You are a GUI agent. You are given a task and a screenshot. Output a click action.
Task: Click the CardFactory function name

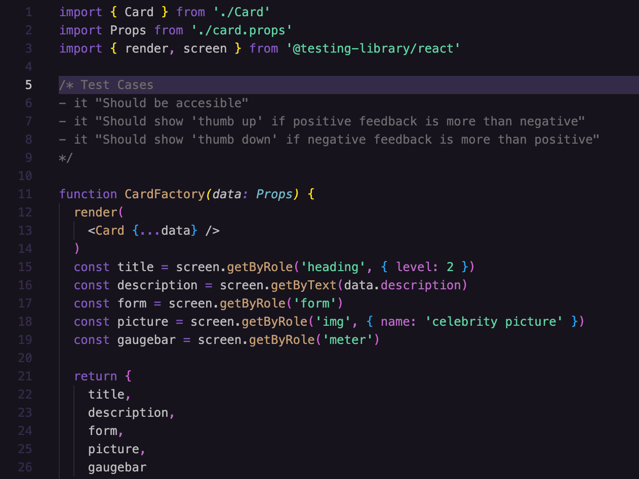(165, 194)
